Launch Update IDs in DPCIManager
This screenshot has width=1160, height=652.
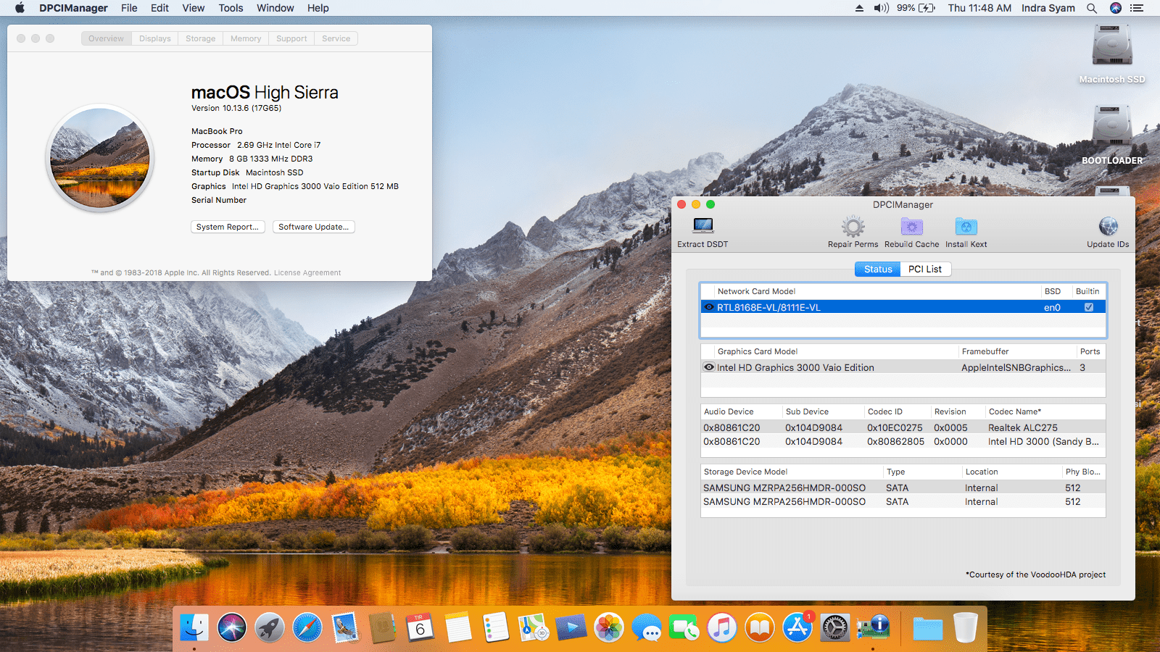[1107, 230]
